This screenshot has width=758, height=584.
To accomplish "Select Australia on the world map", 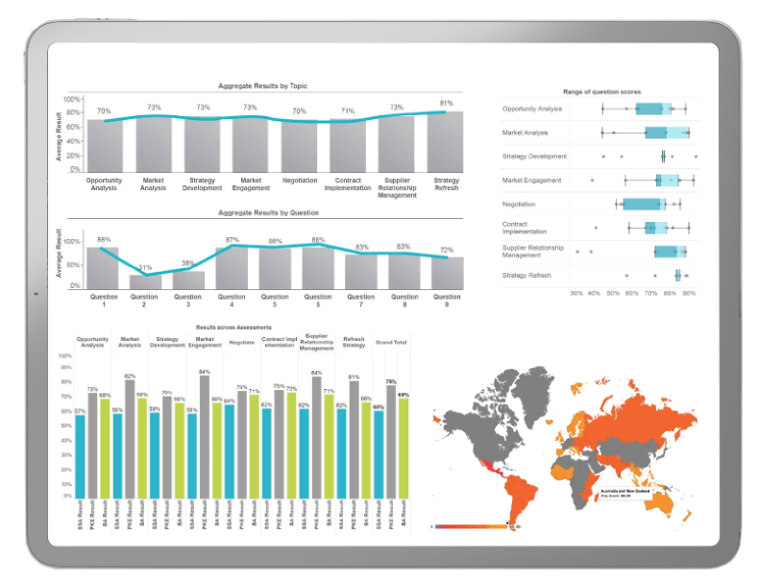I will point(659,503).
